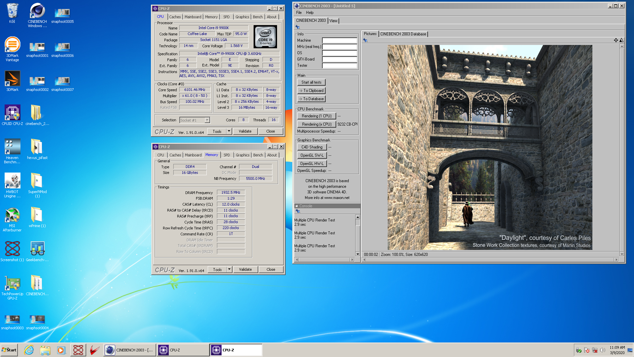Viewport: 634px width, 357px height.
Task: Click Start all tests button
Action: pos(311,82)
